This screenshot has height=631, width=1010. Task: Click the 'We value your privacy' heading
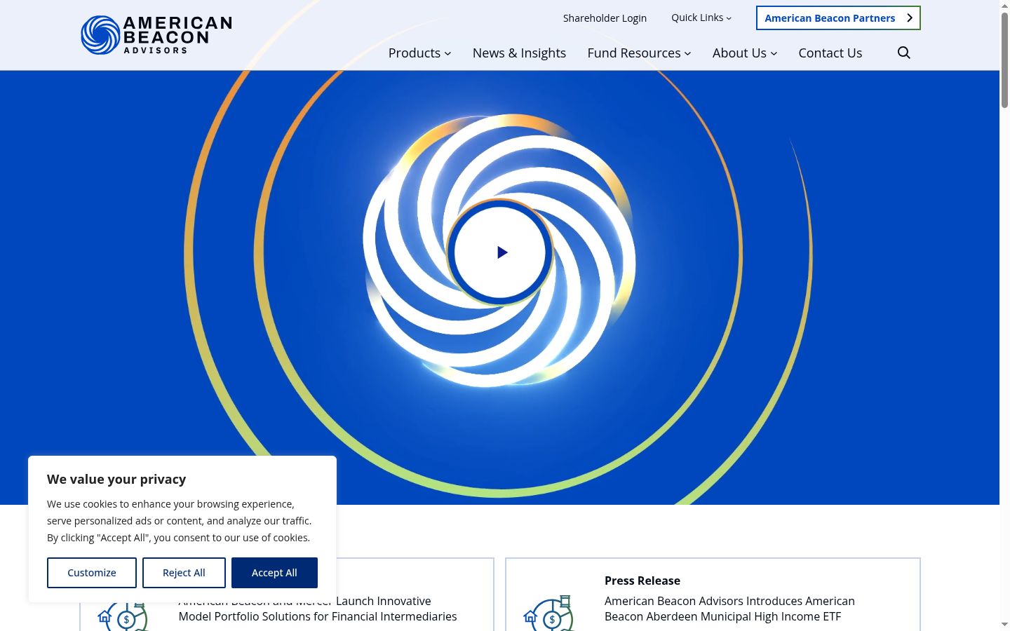click(116, 479)
